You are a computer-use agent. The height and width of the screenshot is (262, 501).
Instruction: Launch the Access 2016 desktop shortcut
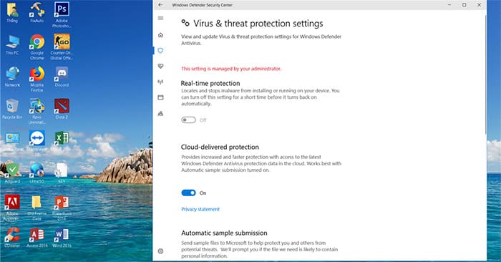(37, 238)
